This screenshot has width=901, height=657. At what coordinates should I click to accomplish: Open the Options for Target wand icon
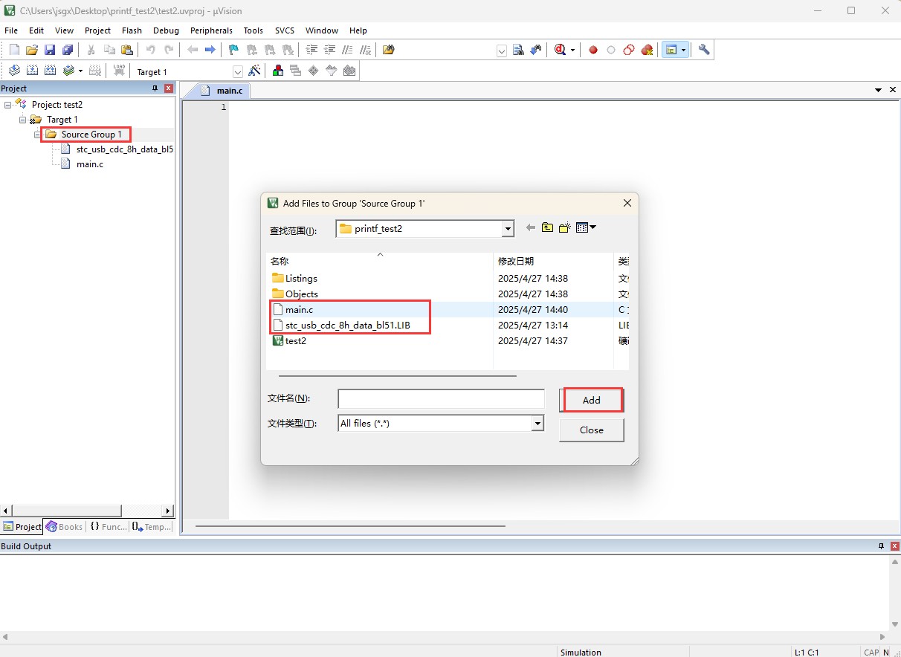(255, 71)
